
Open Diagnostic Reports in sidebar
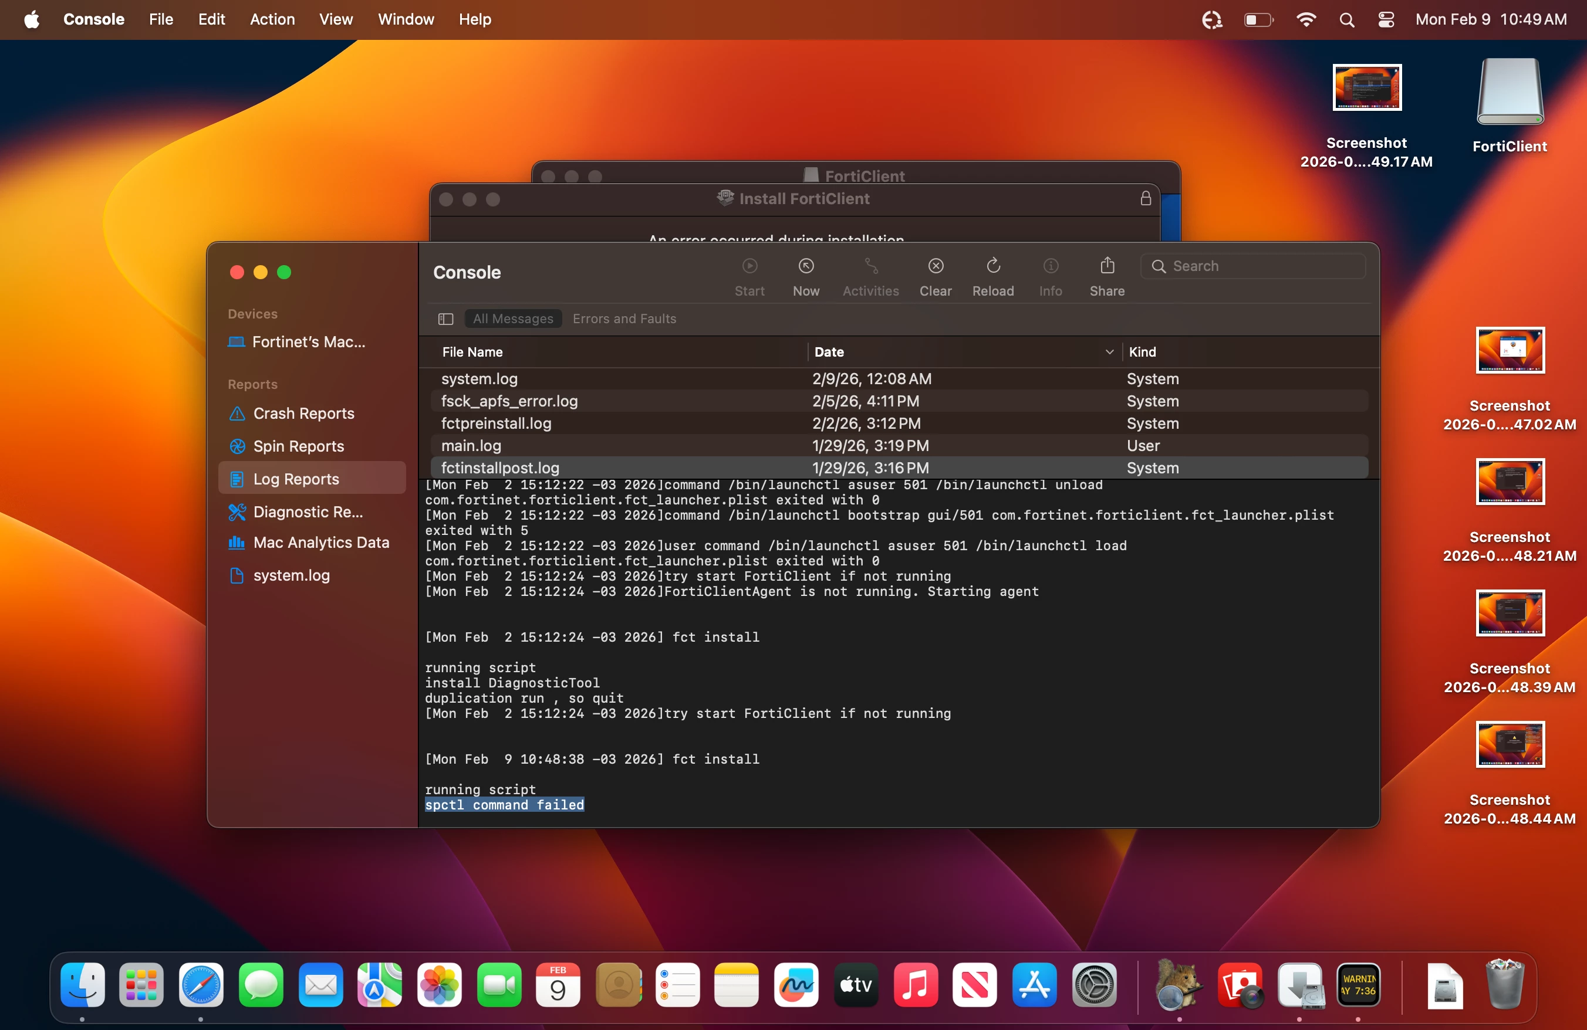tap(312, 511)
